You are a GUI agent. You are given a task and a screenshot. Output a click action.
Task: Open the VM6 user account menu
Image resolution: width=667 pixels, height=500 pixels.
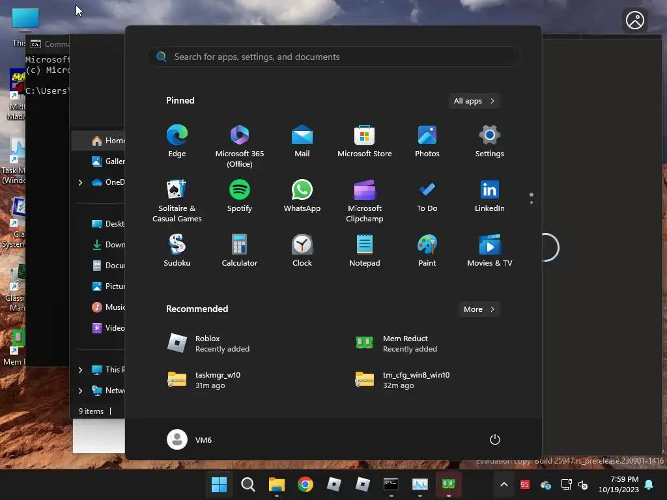(190, 439)
